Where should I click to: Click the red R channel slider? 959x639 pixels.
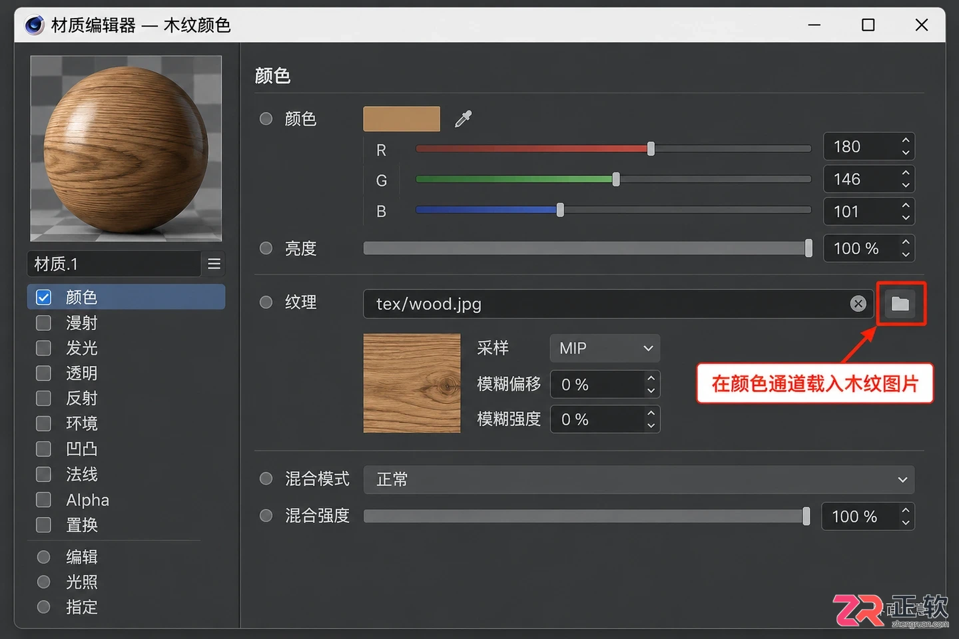(613, 148)
